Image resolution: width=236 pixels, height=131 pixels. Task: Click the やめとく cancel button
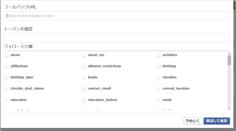pyautogui.click(x=193, y=121)
